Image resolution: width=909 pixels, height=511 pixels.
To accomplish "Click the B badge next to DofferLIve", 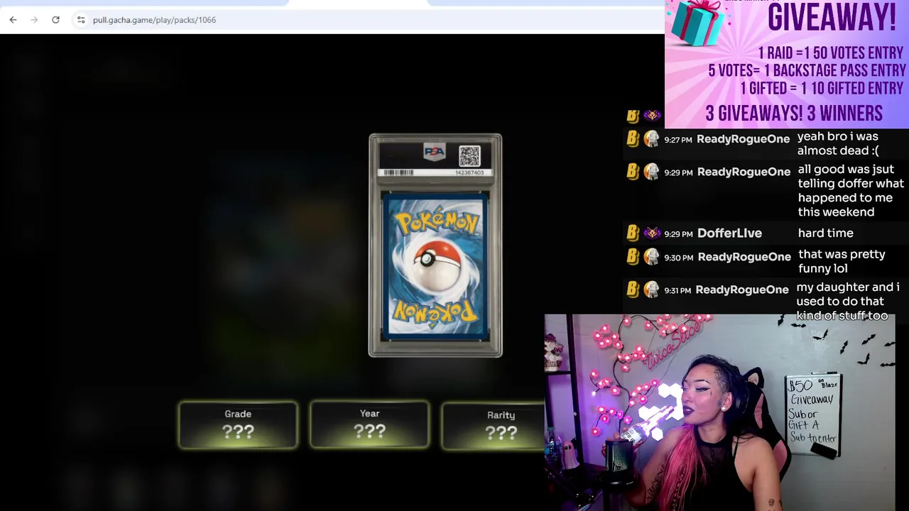I will click(x=632, y=233).
